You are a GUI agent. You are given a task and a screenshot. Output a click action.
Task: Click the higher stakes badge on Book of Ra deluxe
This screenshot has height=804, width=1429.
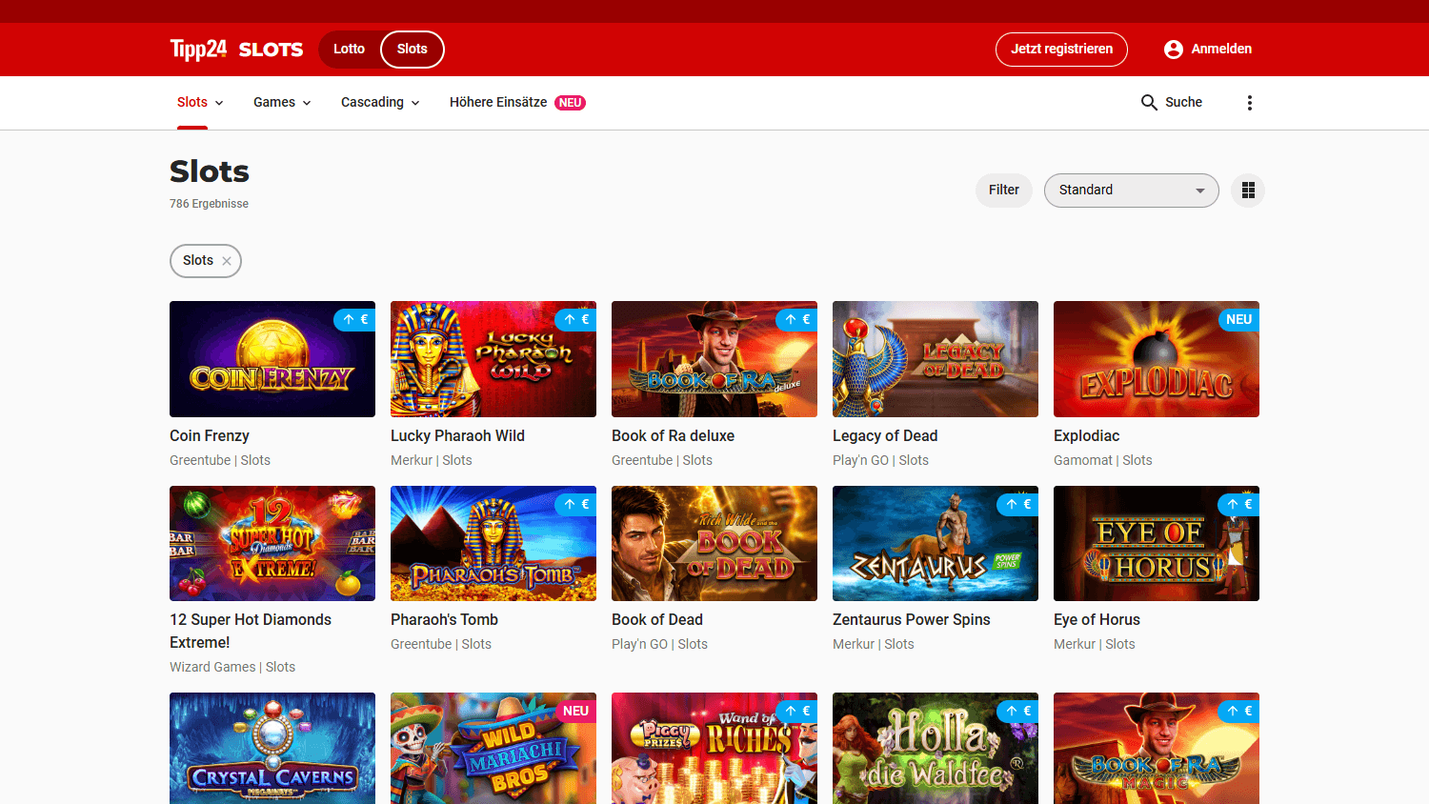(x=796, y=320)
